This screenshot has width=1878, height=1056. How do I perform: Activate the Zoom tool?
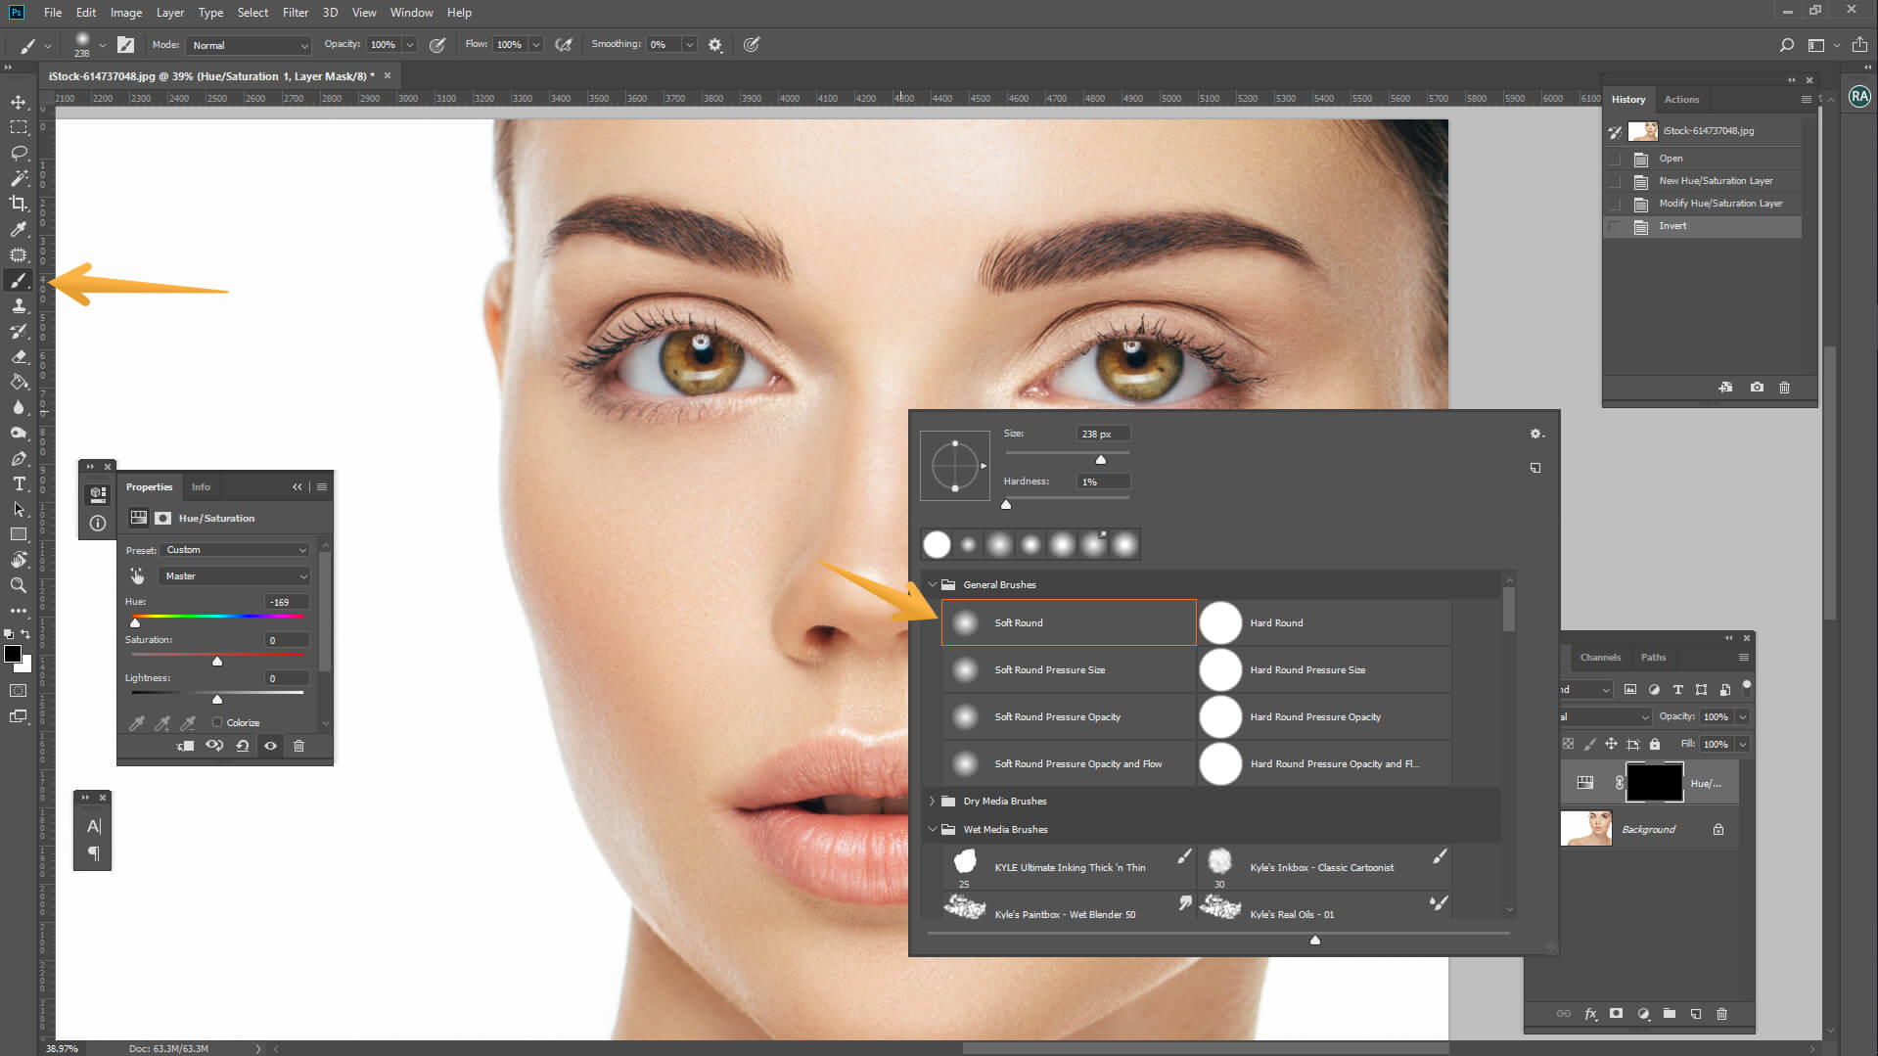point(18,585)
